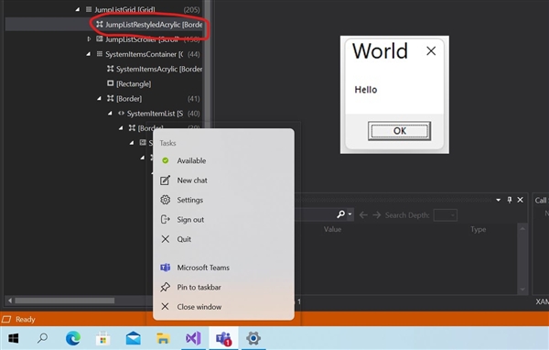
Task: Click OK in the World dialog
Action: coord(399,131)
